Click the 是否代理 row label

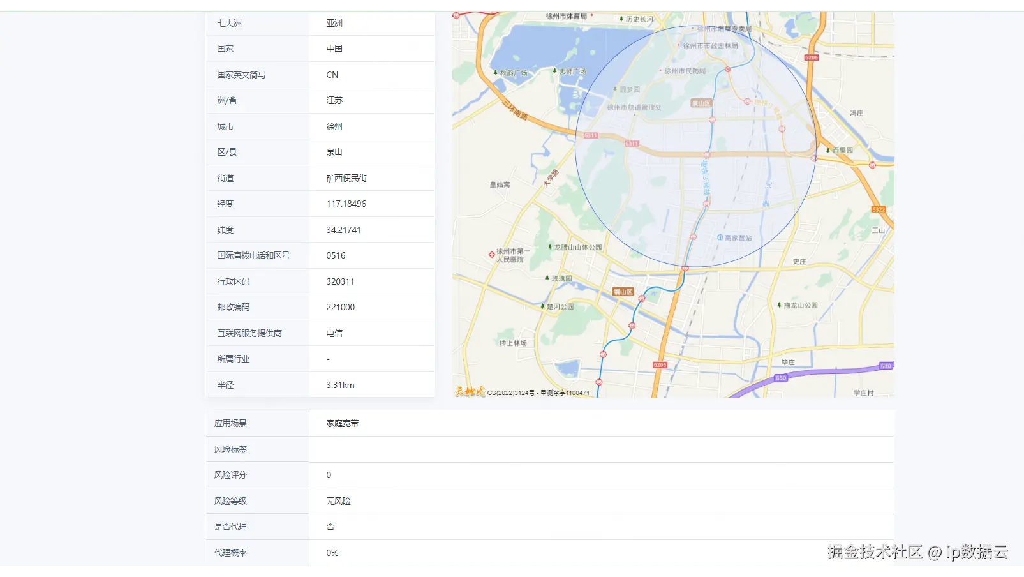click(230, 527)
